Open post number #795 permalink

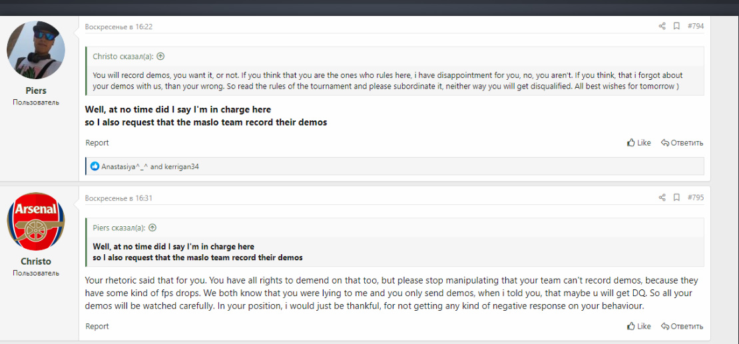[696, 198]
